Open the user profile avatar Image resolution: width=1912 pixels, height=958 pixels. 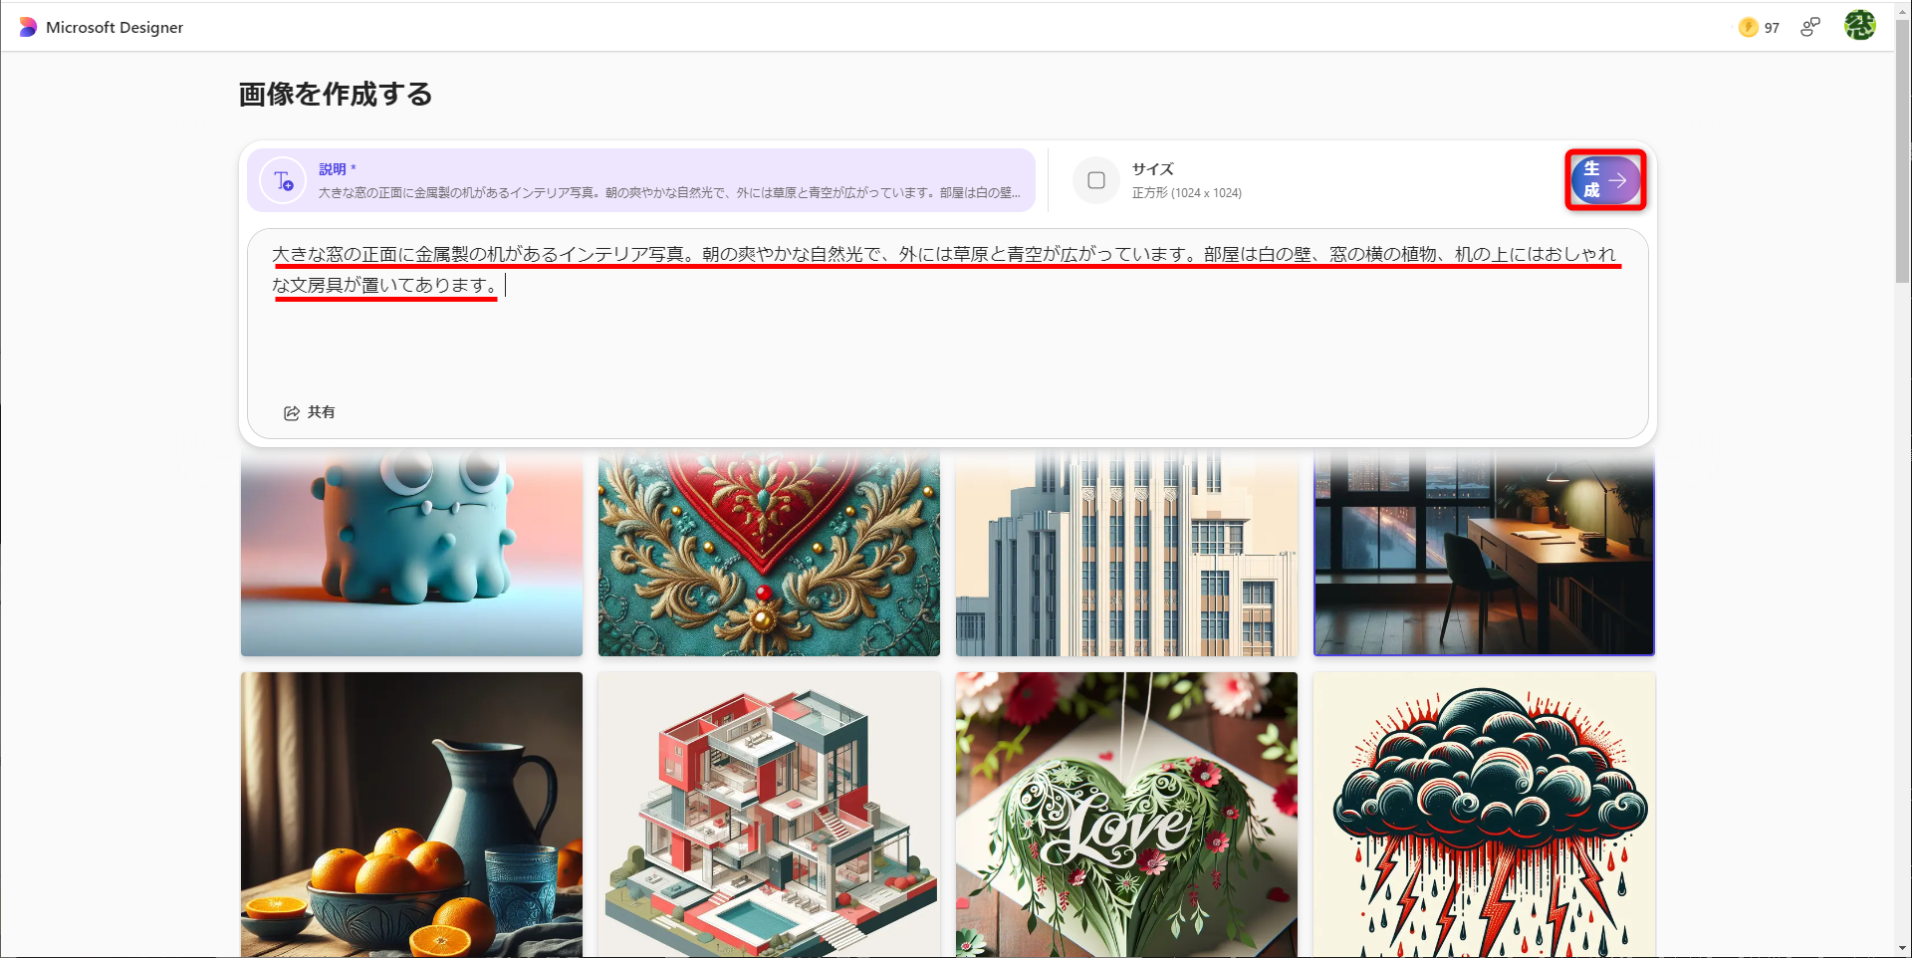tap(1859, 26)
